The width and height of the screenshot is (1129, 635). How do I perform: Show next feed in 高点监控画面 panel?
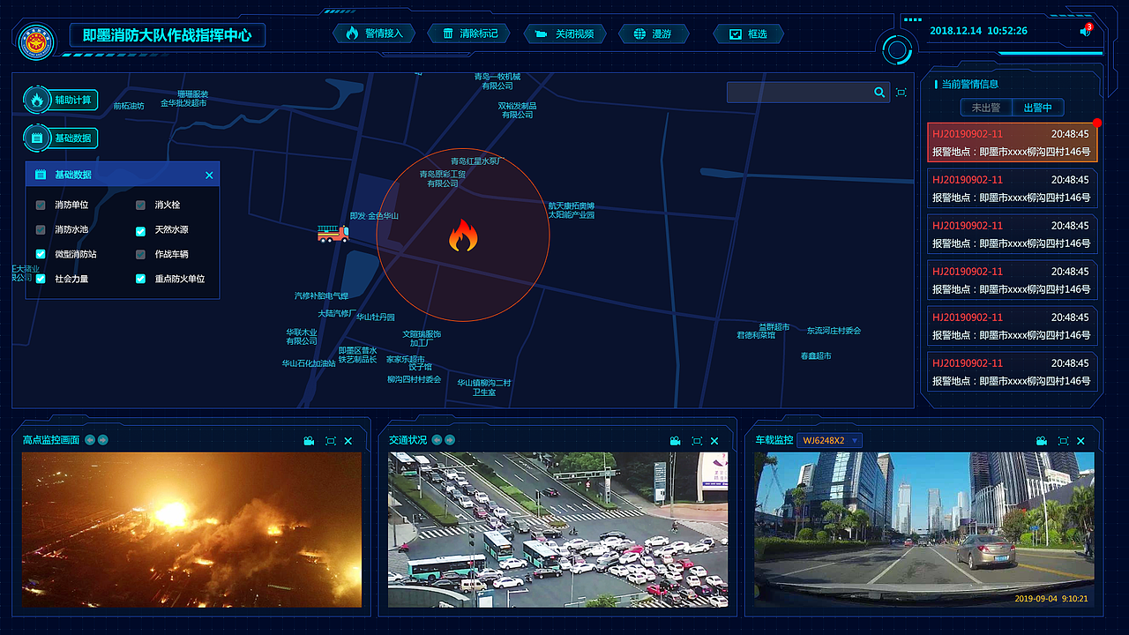103,440
